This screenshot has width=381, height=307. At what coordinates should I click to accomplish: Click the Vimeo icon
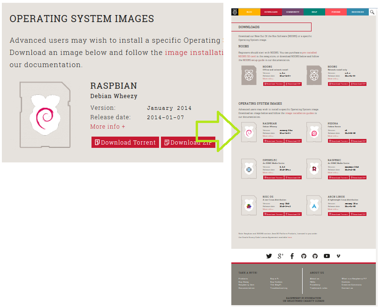coord(338,256)
